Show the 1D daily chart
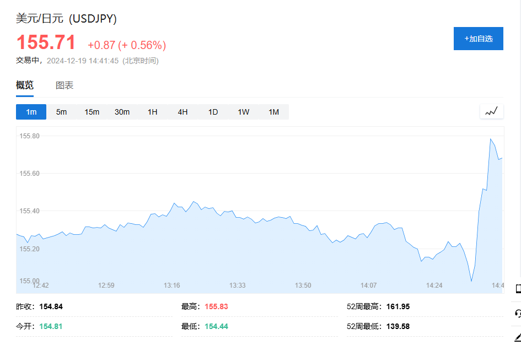521x345 pixels. 213,112
